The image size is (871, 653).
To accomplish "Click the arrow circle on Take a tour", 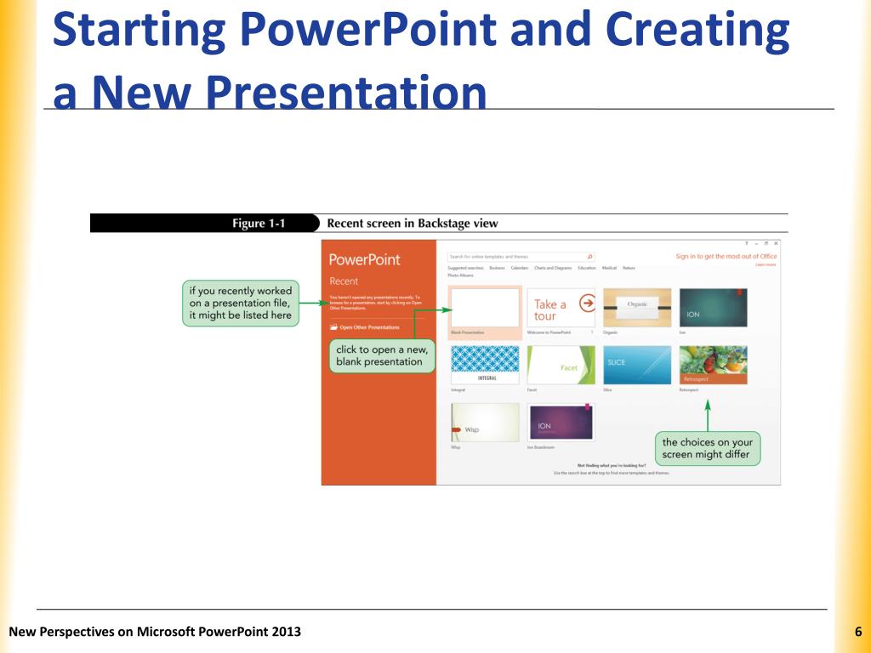I will click(x=587, y=304).
